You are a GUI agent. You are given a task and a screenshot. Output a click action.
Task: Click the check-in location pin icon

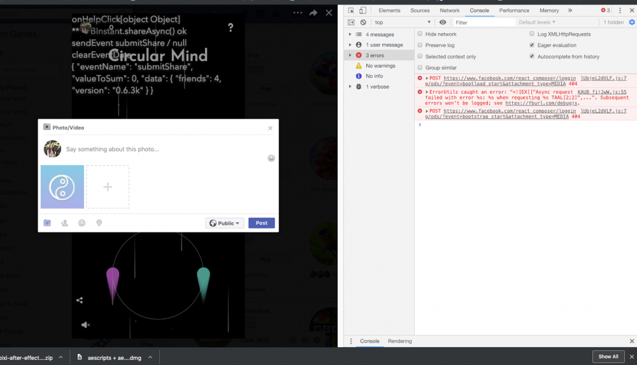(x=99, y=223)
